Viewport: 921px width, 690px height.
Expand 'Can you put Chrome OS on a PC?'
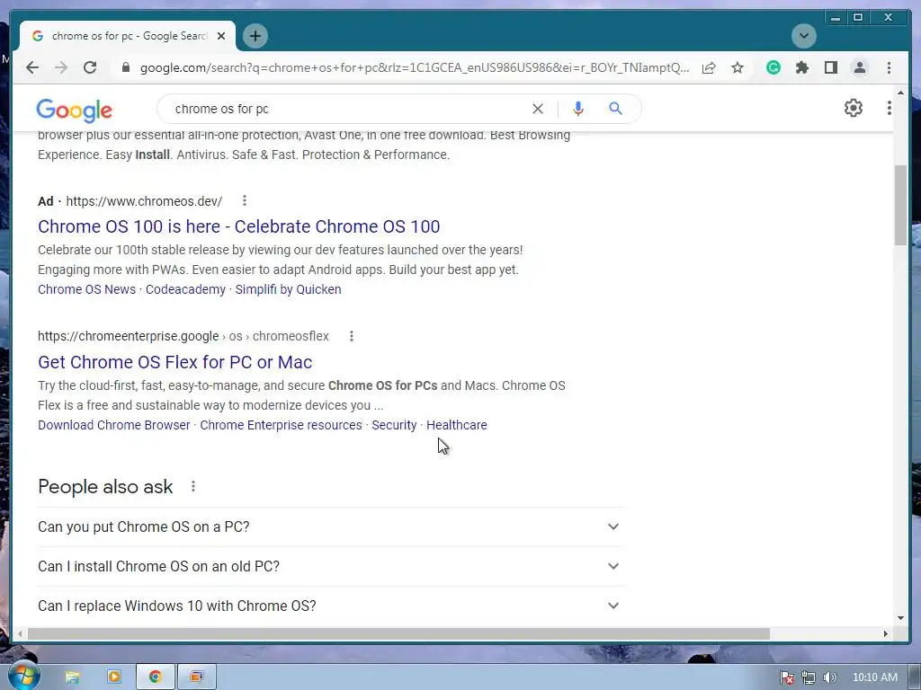331,526
